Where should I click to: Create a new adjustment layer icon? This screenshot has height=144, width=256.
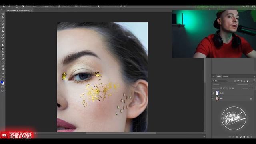241,137
